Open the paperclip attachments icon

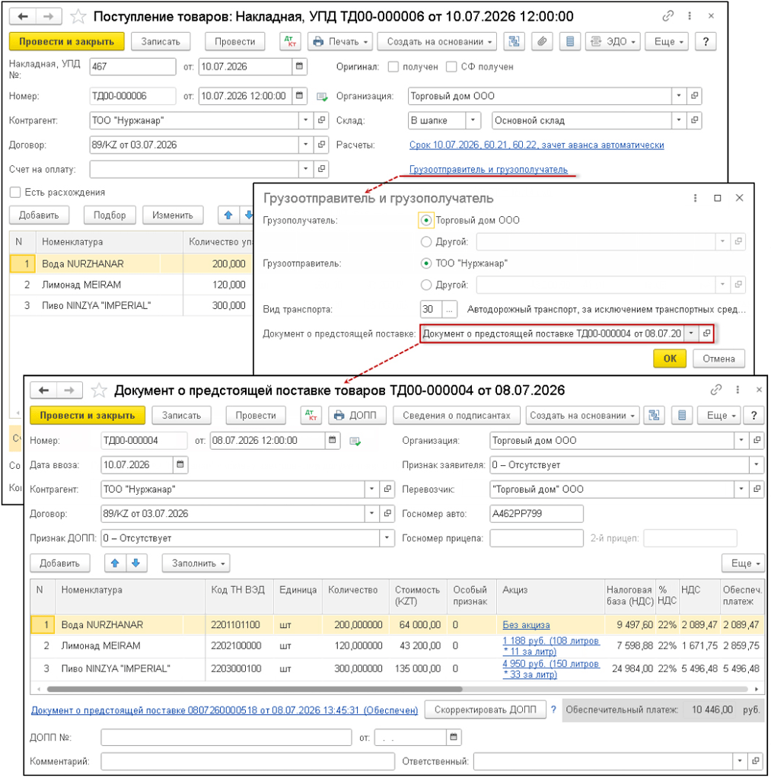click(542, 42)
